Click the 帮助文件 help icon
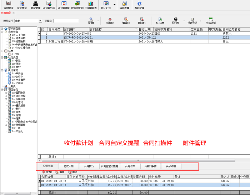Viewport: 250px width, 195px height. [x=140, y=5]
